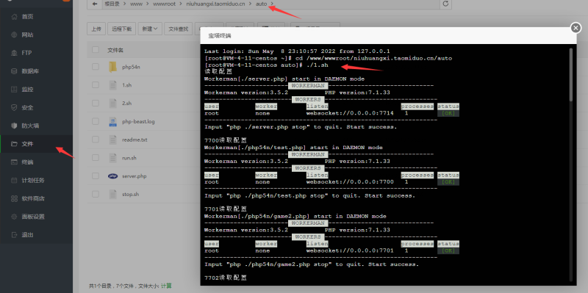588x293 pixels.
Task: Open 软件商店 in the sidebar
Action: click(x=33, y=198)
